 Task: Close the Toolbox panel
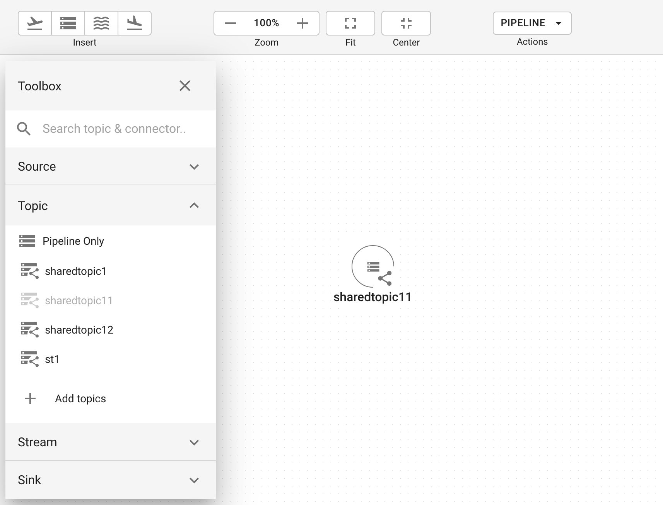tap(185, 86)
